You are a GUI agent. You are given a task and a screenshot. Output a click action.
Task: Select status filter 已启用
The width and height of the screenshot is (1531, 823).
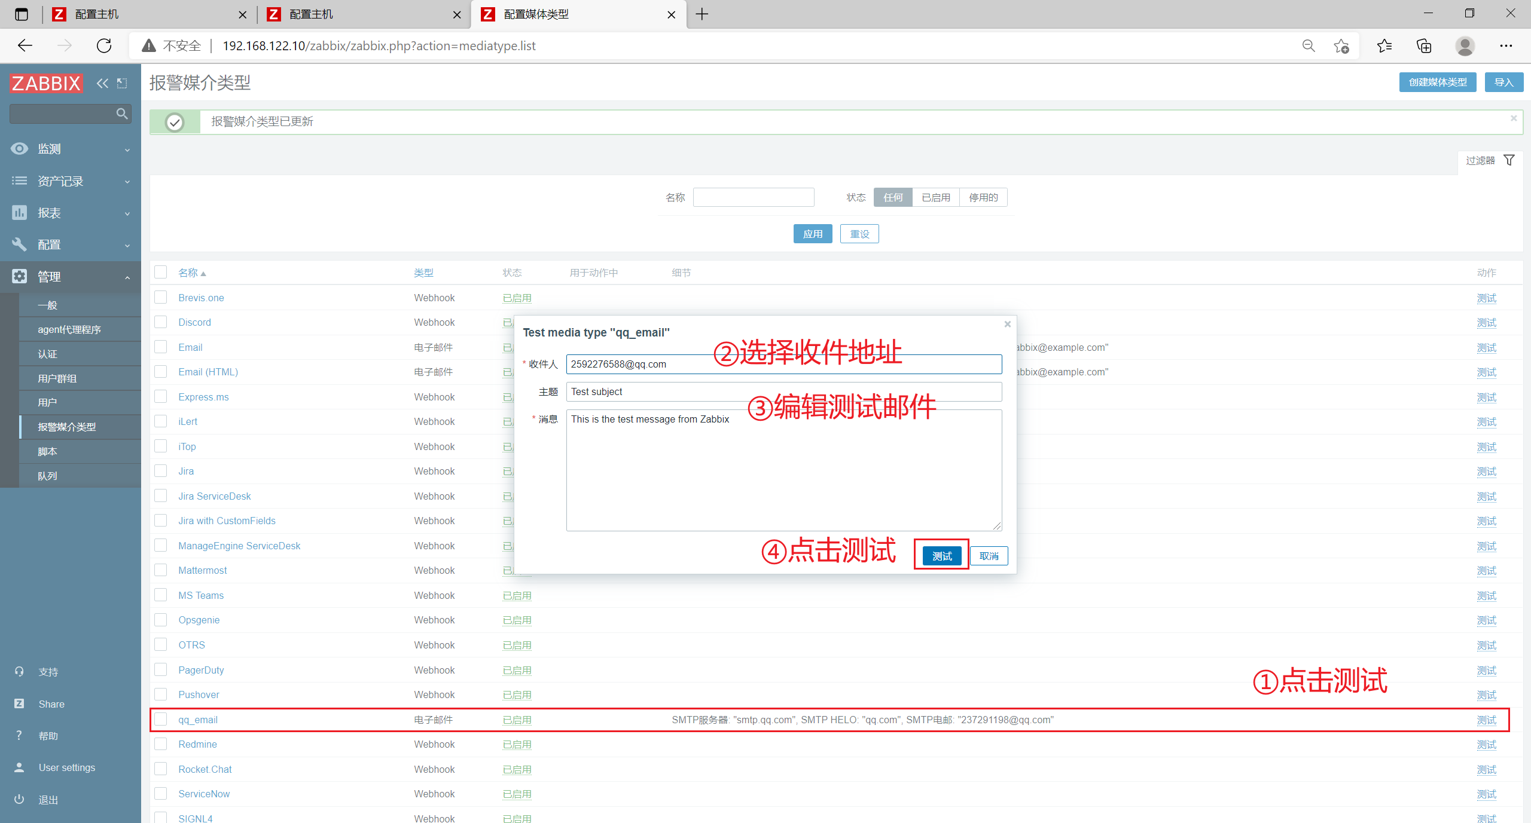click(x=936, y=197)
